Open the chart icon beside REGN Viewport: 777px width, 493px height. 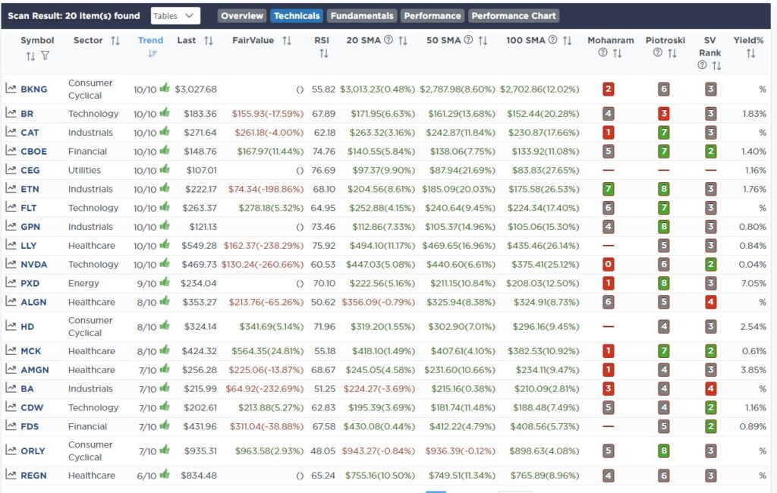click(11, 475)
